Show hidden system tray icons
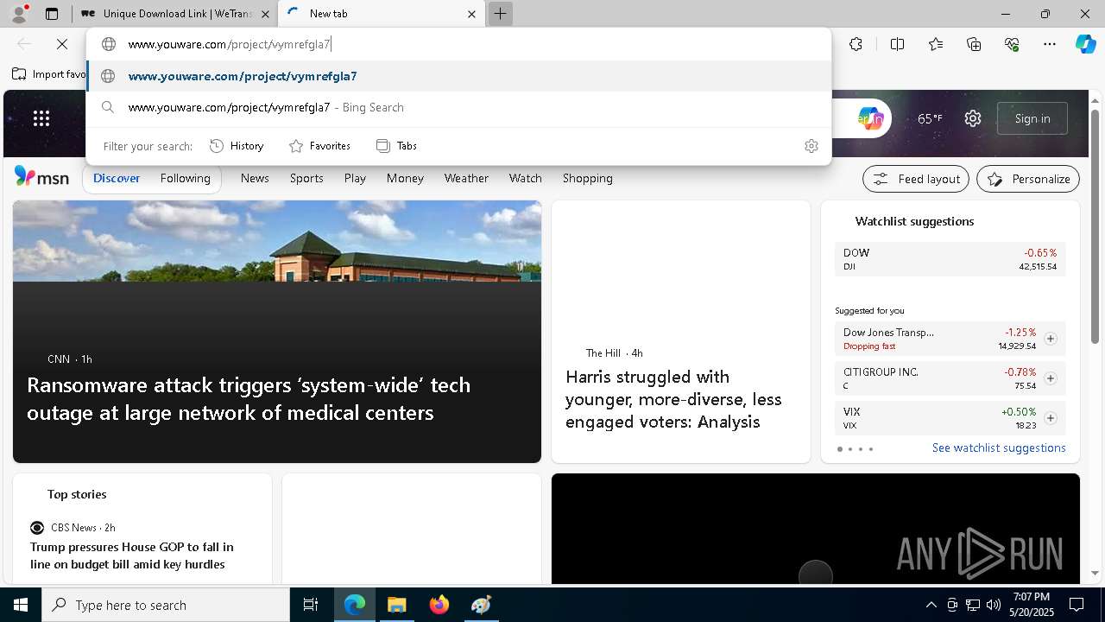The height and width of the screenshot is (622, 1105). coord(931,605)
